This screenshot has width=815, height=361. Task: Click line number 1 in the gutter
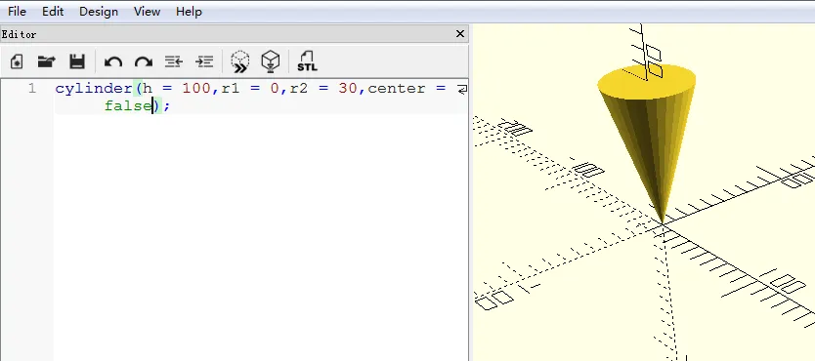click(x=31, y=88)
